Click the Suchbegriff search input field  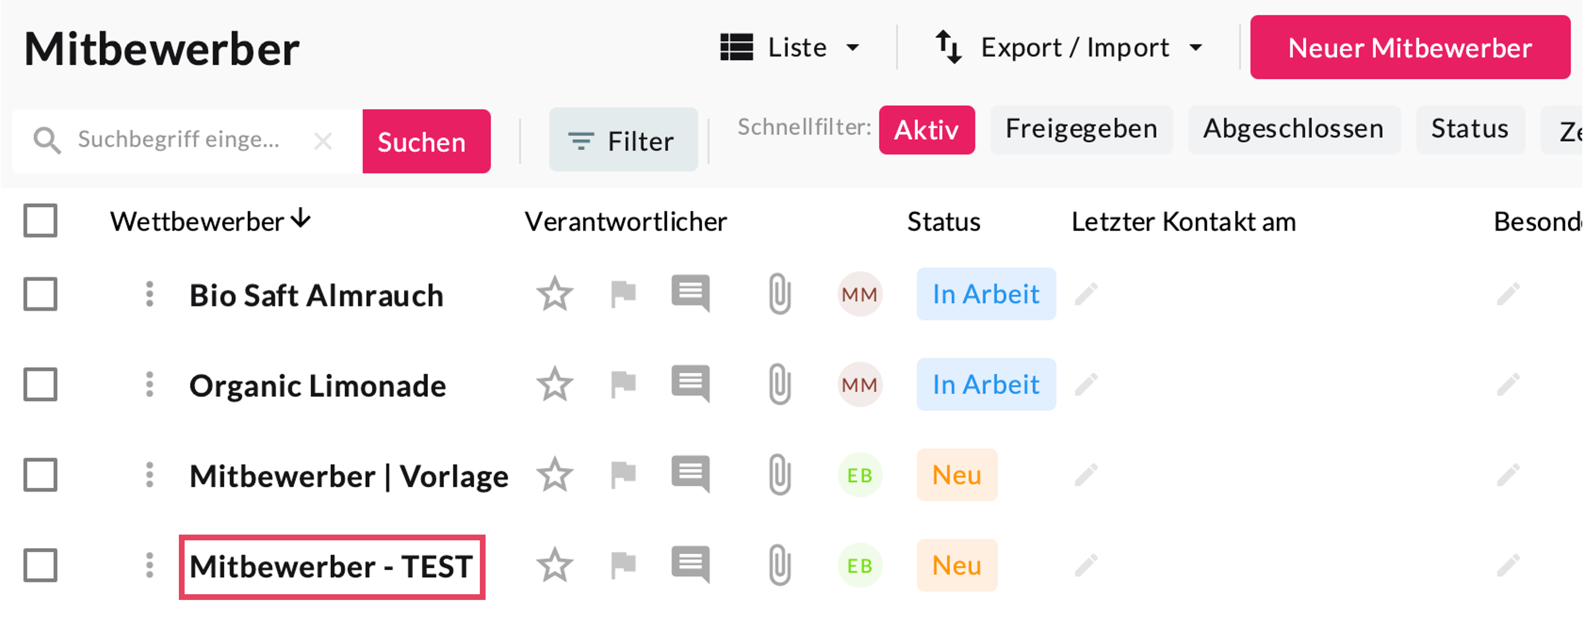pyautogui.click(x=178, y=141)
